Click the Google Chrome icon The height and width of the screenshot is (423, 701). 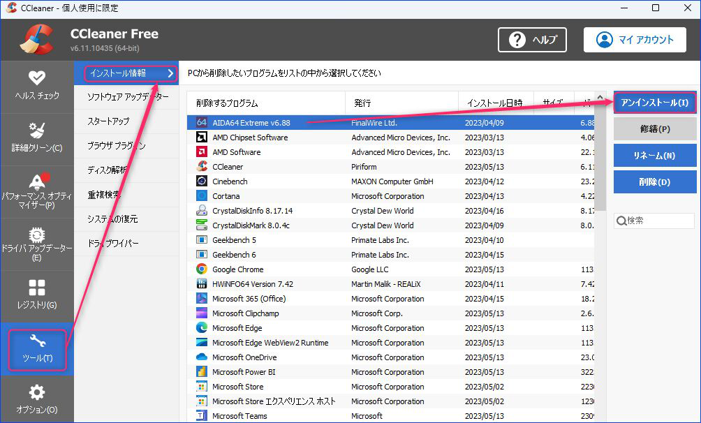click(x=202, y=269)
